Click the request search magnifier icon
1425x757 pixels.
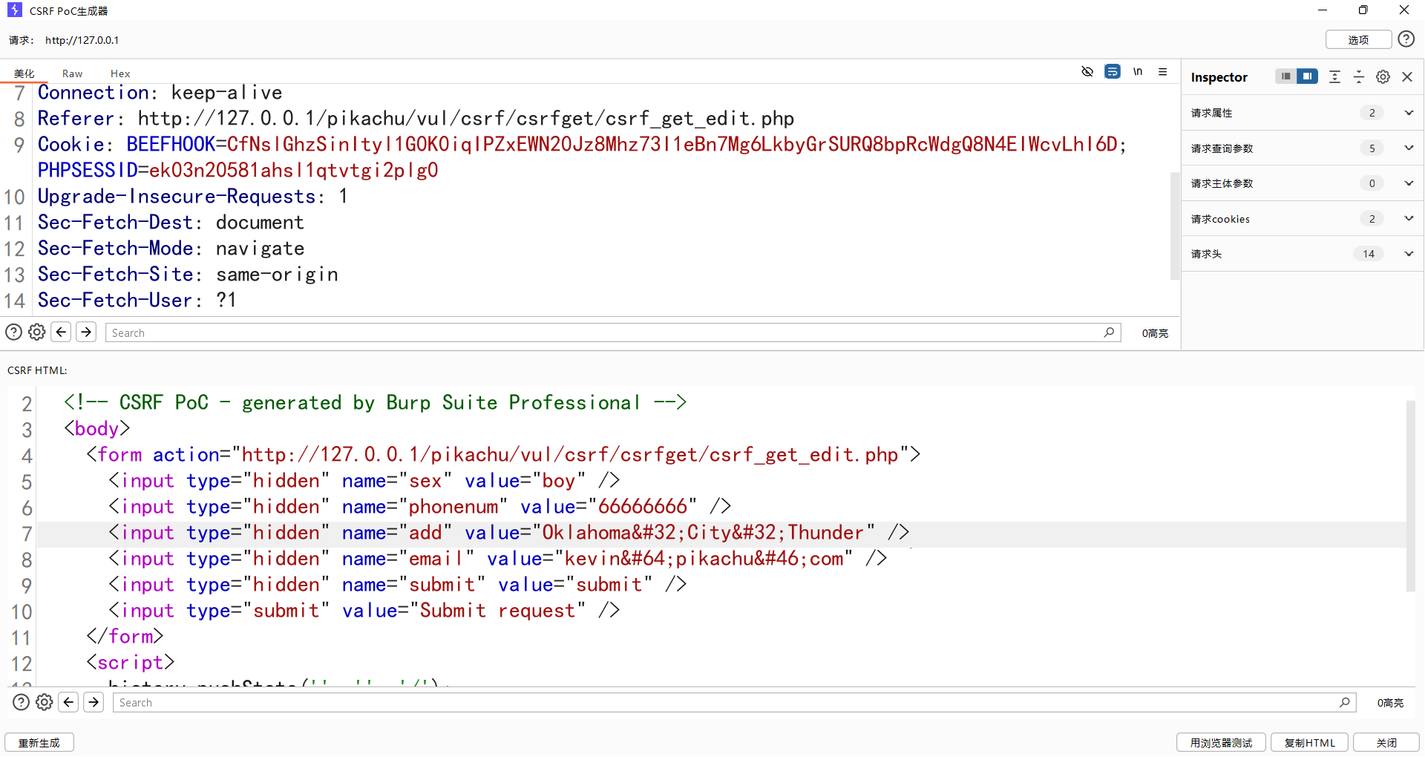point(1109,332)
